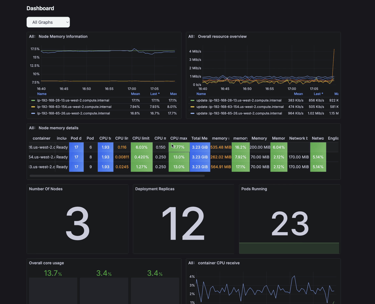Viewport: 375px width, 304px height.
Task: Click the 13.7% core usage gauge value
Action: (x=53, y=273)
